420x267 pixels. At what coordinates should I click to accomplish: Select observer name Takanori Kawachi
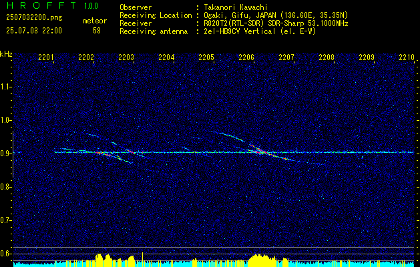(x=235, y=7)
